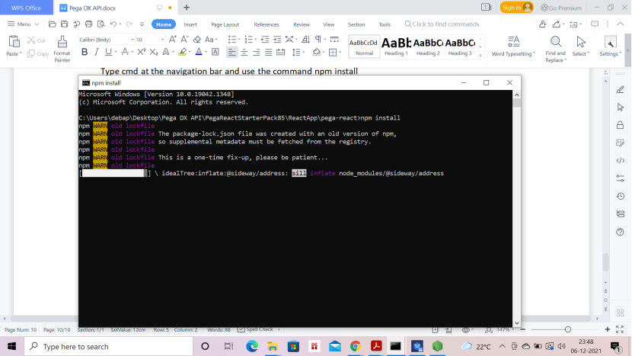This screenshot has width=632, height=356.
Task: Open the Tools tab
Action: pyautogui.click(x=385, y=24)
